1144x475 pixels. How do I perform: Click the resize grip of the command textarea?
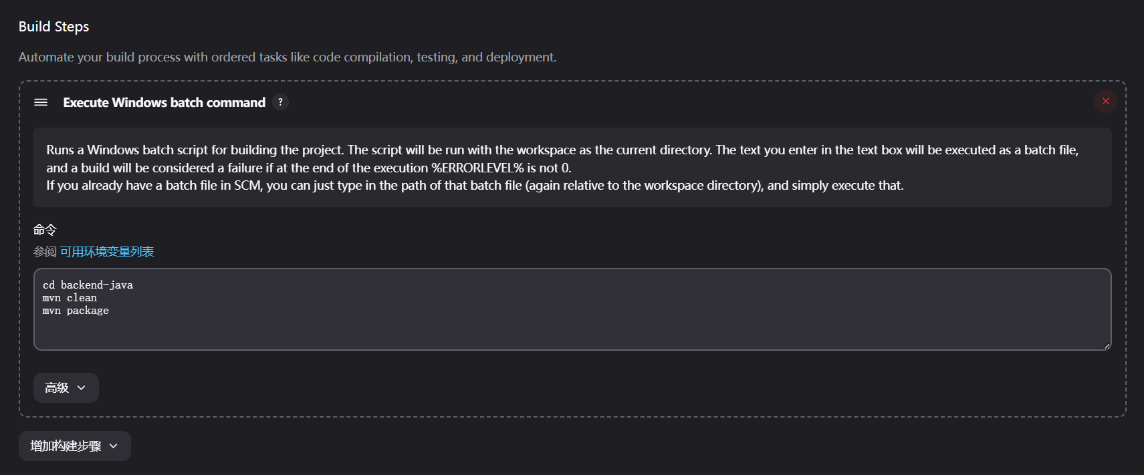(1107, 346)
